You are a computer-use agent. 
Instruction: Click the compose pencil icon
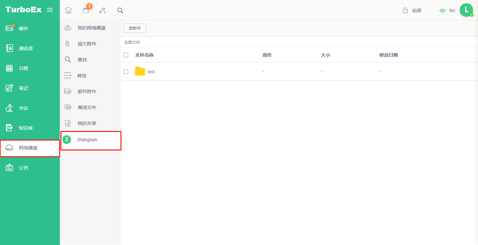coord(103,10)
